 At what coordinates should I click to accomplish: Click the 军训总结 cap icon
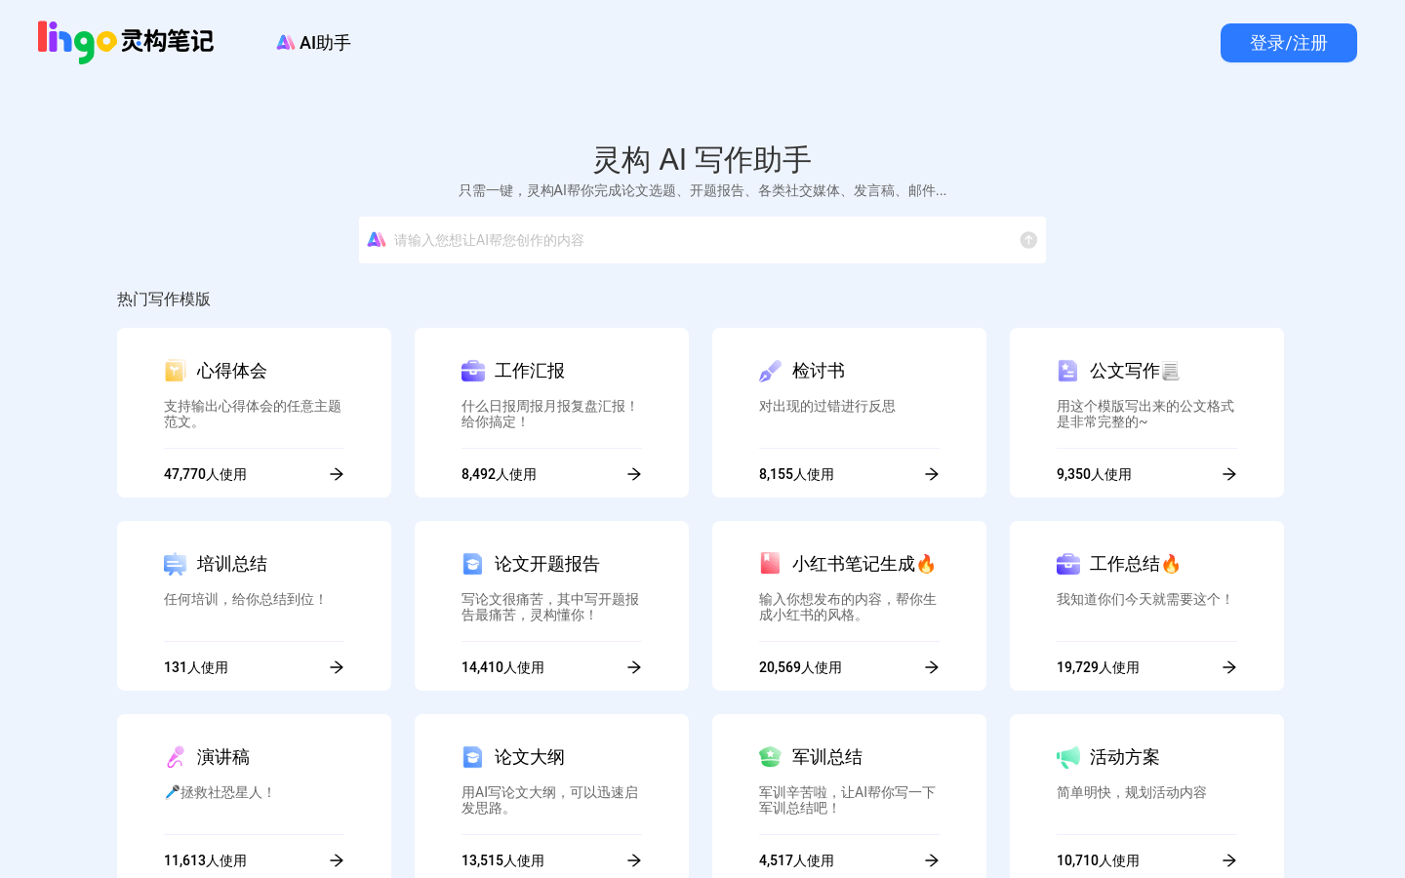(x=770, y=757)
